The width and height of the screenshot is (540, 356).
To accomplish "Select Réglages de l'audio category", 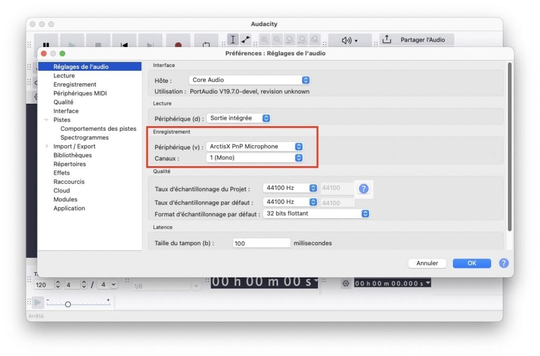I will coord(90,66).
